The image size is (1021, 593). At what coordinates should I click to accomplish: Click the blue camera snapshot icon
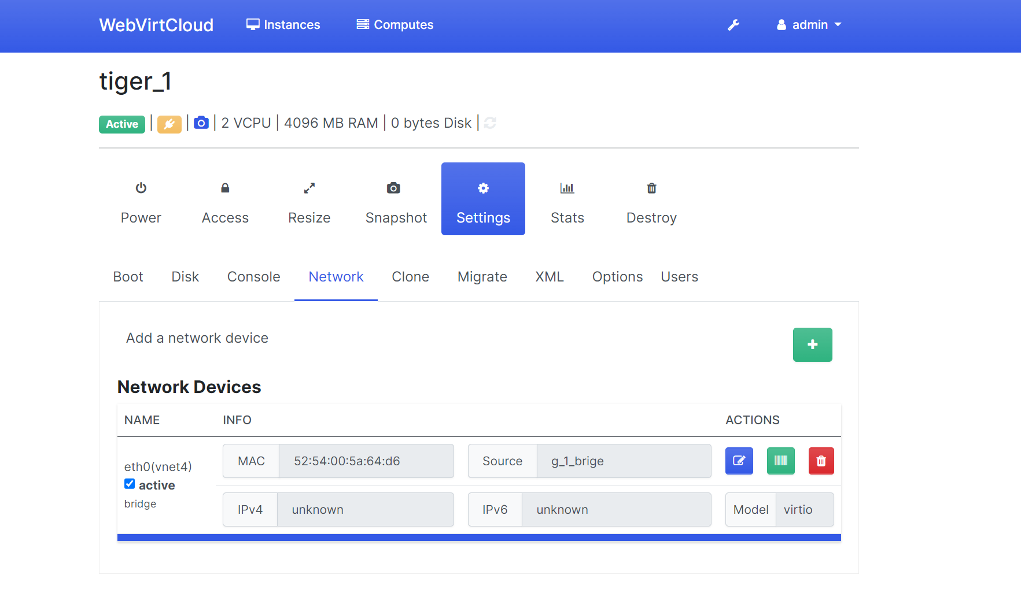click(x=201, y=123)
